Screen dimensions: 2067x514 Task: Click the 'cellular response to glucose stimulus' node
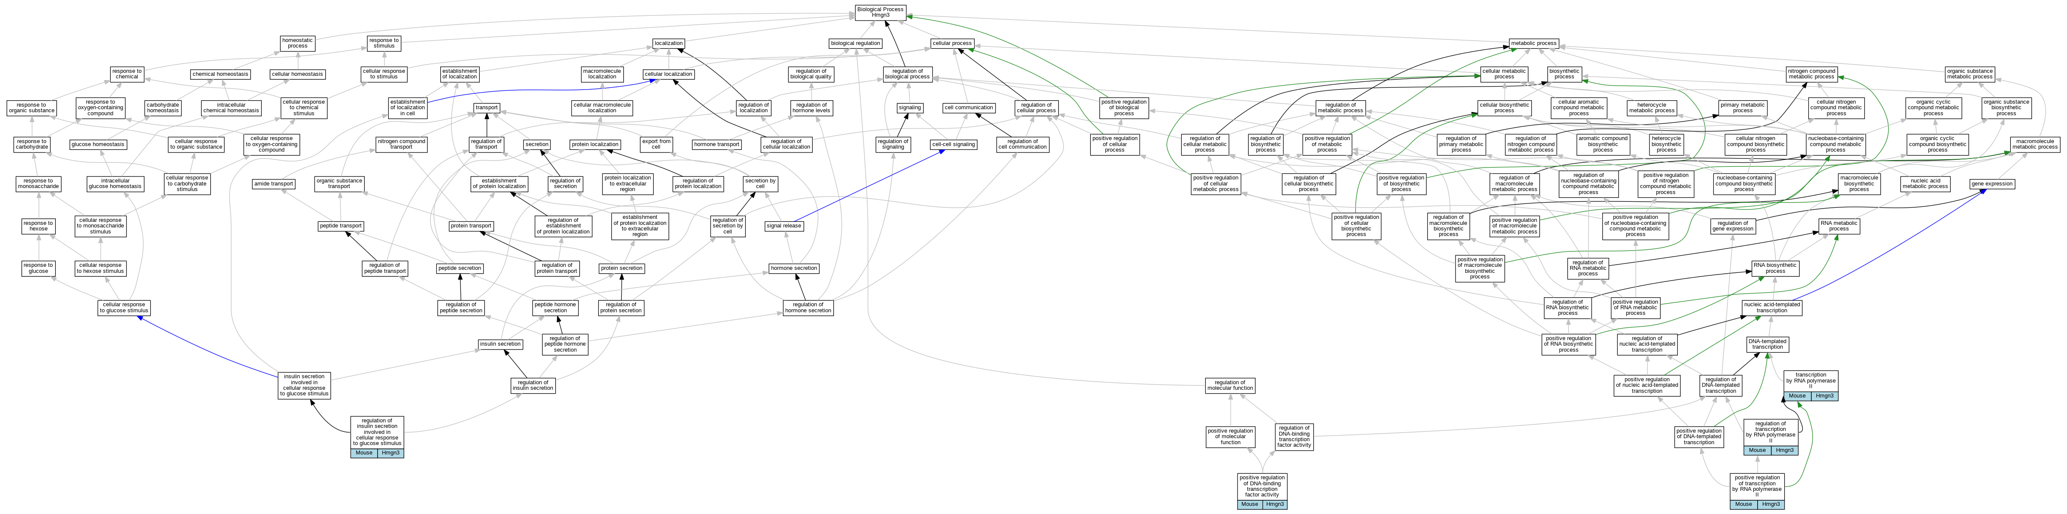[x=124, y=308]
